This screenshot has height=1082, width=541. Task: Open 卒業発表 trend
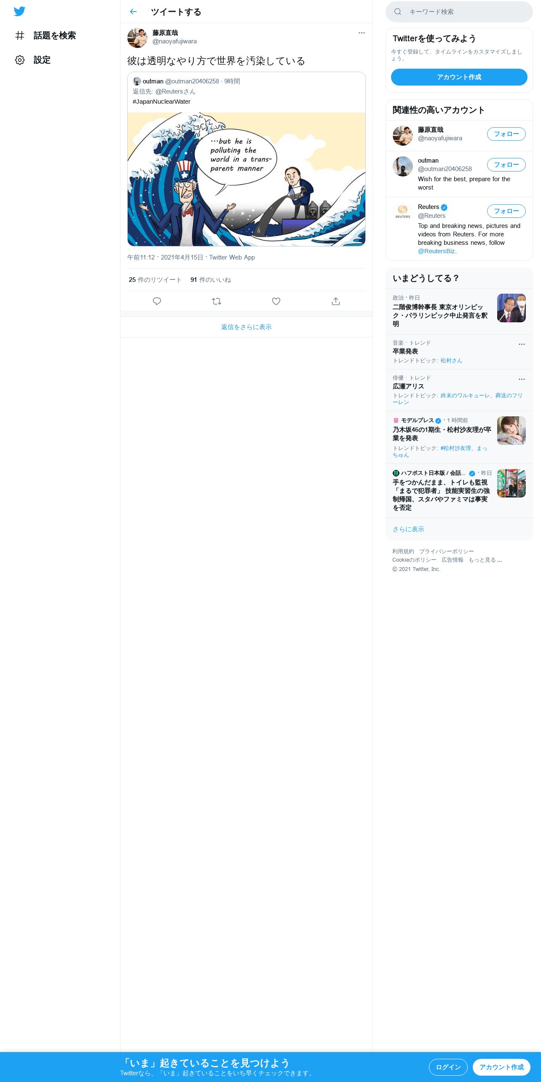tap(405, 351)
